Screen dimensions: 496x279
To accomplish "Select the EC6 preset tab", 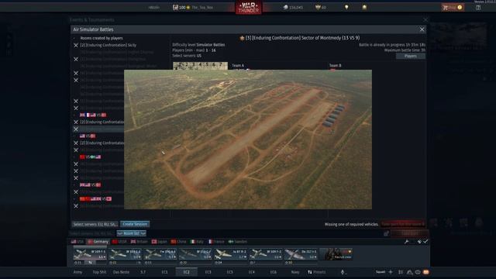I will pos(274,272).
